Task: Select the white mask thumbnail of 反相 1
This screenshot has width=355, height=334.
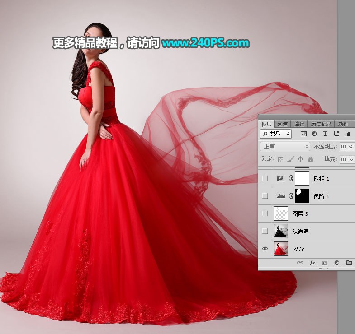Action: tap(302, 178)
